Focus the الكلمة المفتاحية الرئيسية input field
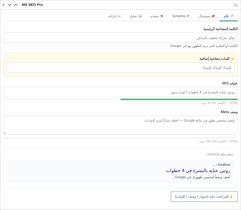Image resolution: width=241 pixels, height=210 pixels. tap(120, 38)
